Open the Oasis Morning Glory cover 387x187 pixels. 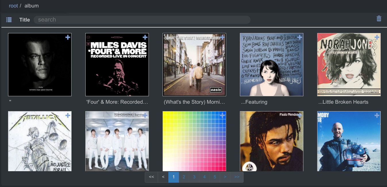click(x=194, y=65)
